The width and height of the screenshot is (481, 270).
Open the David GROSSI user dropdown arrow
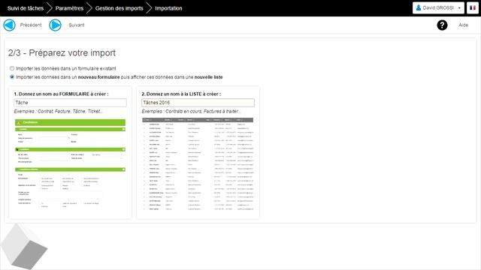(x=459, y=8)
